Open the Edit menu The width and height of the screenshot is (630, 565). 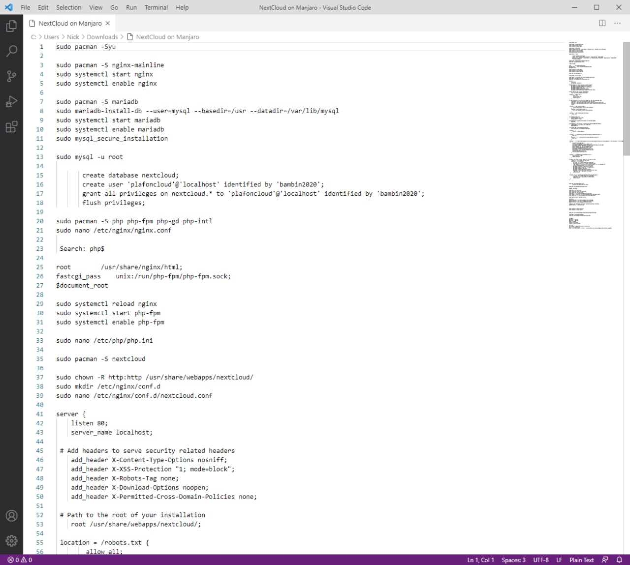(x=43, y=7)
